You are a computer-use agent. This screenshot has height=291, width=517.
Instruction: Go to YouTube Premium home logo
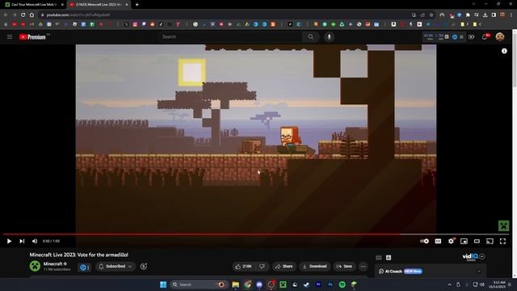[x=32, y=36]
